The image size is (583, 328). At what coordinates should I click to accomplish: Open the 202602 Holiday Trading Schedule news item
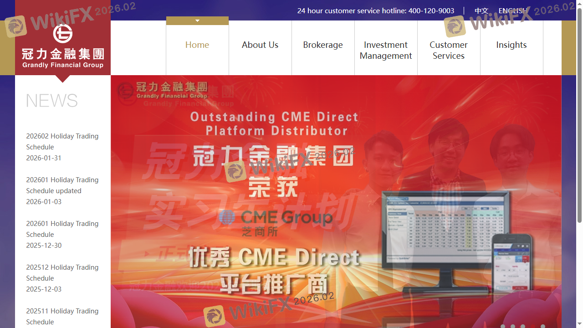[62, 141]
